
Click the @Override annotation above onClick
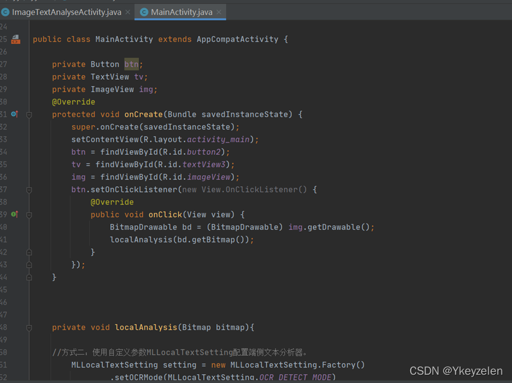coord(112,202)
